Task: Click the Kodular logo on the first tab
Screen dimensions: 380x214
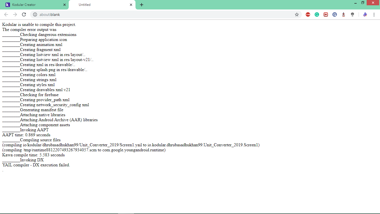Action: click(x=7, y=4)
